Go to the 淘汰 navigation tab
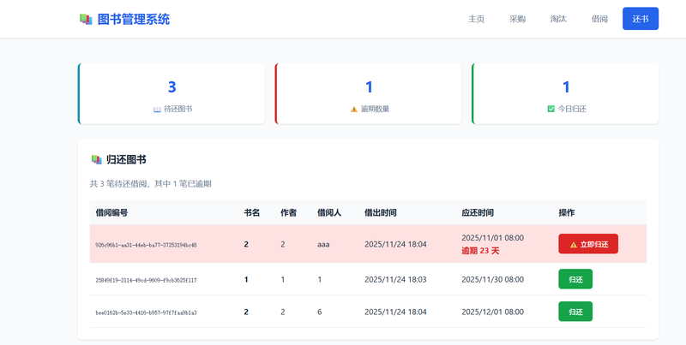 tap(558, 19)
